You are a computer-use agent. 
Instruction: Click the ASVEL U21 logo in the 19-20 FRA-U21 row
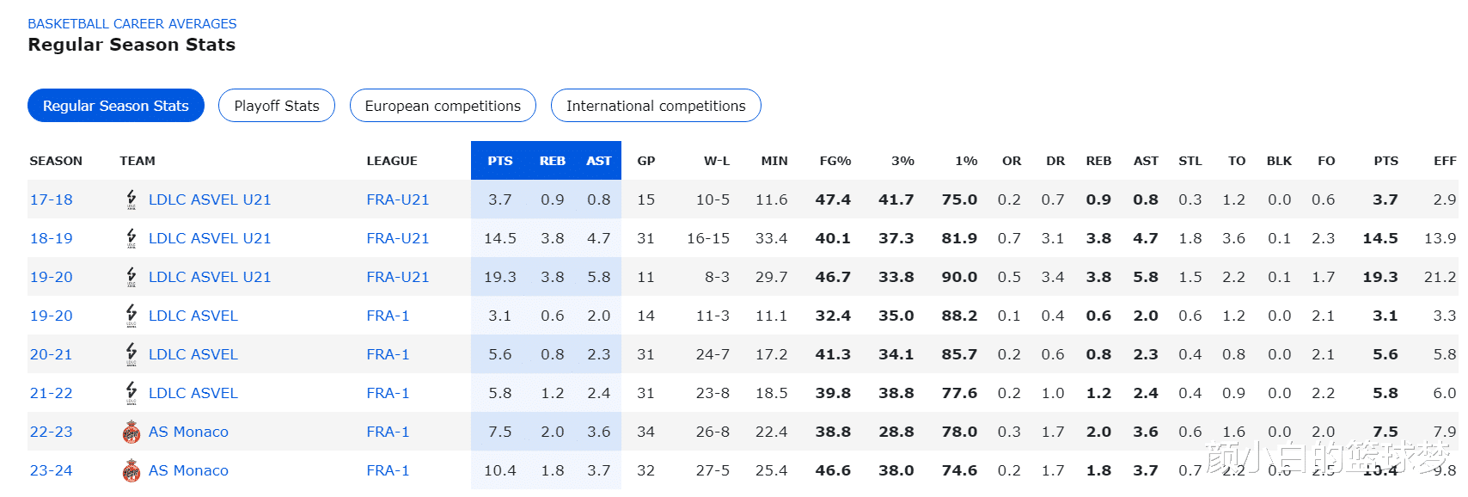[x=132, y=277]
